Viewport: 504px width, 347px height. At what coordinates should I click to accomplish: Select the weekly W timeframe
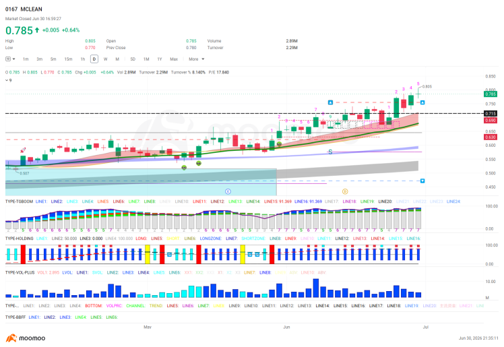click(105, 59)
